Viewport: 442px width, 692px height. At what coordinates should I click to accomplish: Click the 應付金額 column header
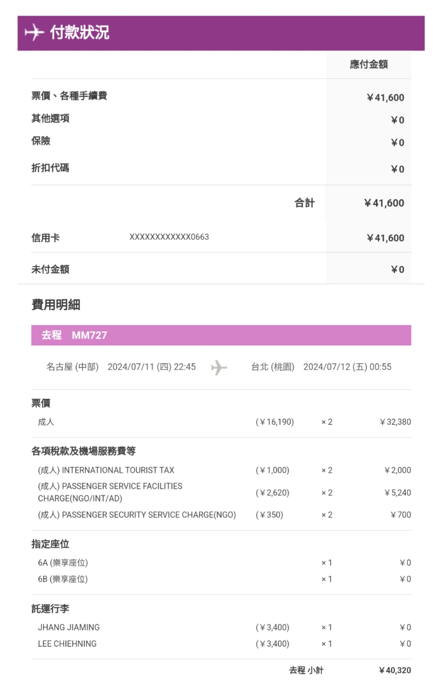[x=368, y=65]
